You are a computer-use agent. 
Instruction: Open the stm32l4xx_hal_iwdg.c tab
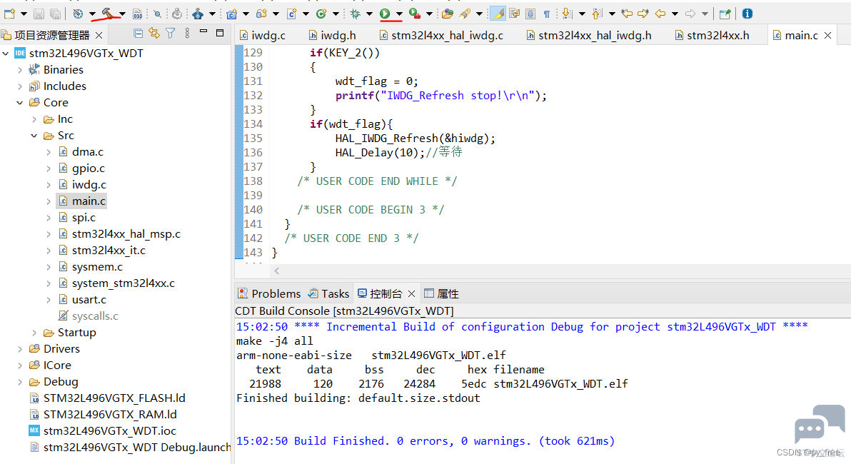440,35
